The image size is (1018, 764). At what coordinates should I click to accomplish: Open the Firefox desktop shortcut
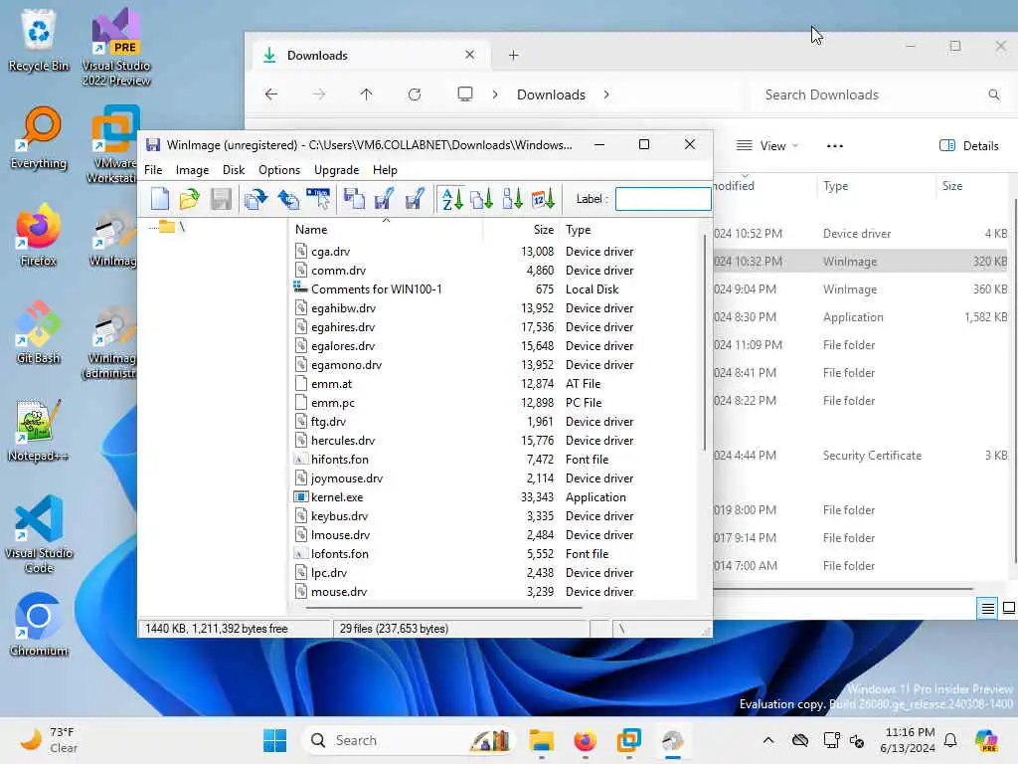(39, 235)
